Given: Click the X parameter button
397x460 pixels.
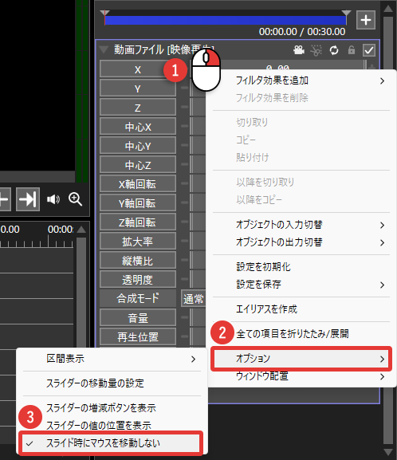Looking at the screenshot, I should [138, 69].
